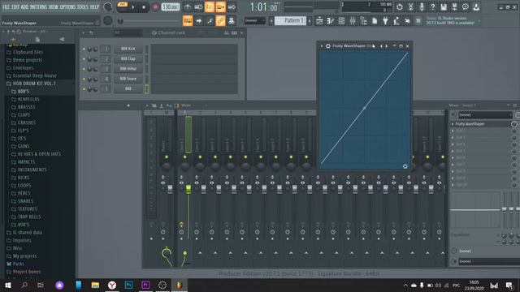Select the 808 Snare channel button
The width and height of the screenshot is (520, 292).
tap(128, 79)
